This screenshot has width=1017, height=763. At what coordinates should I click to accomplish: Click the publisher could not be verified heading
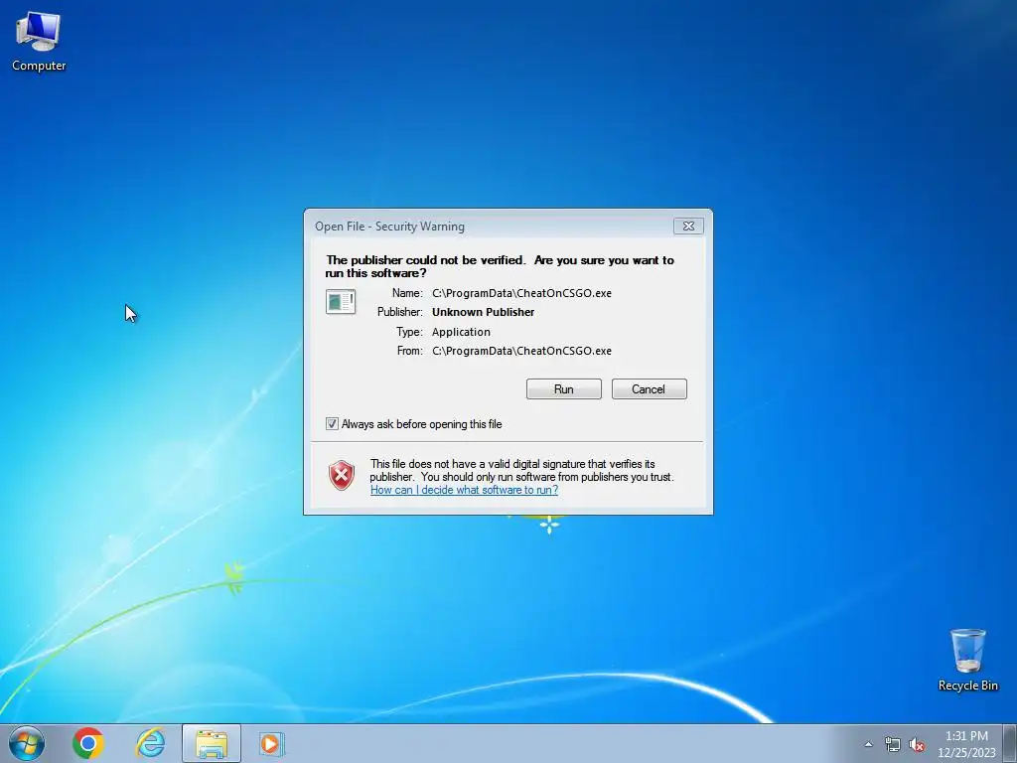501,266
